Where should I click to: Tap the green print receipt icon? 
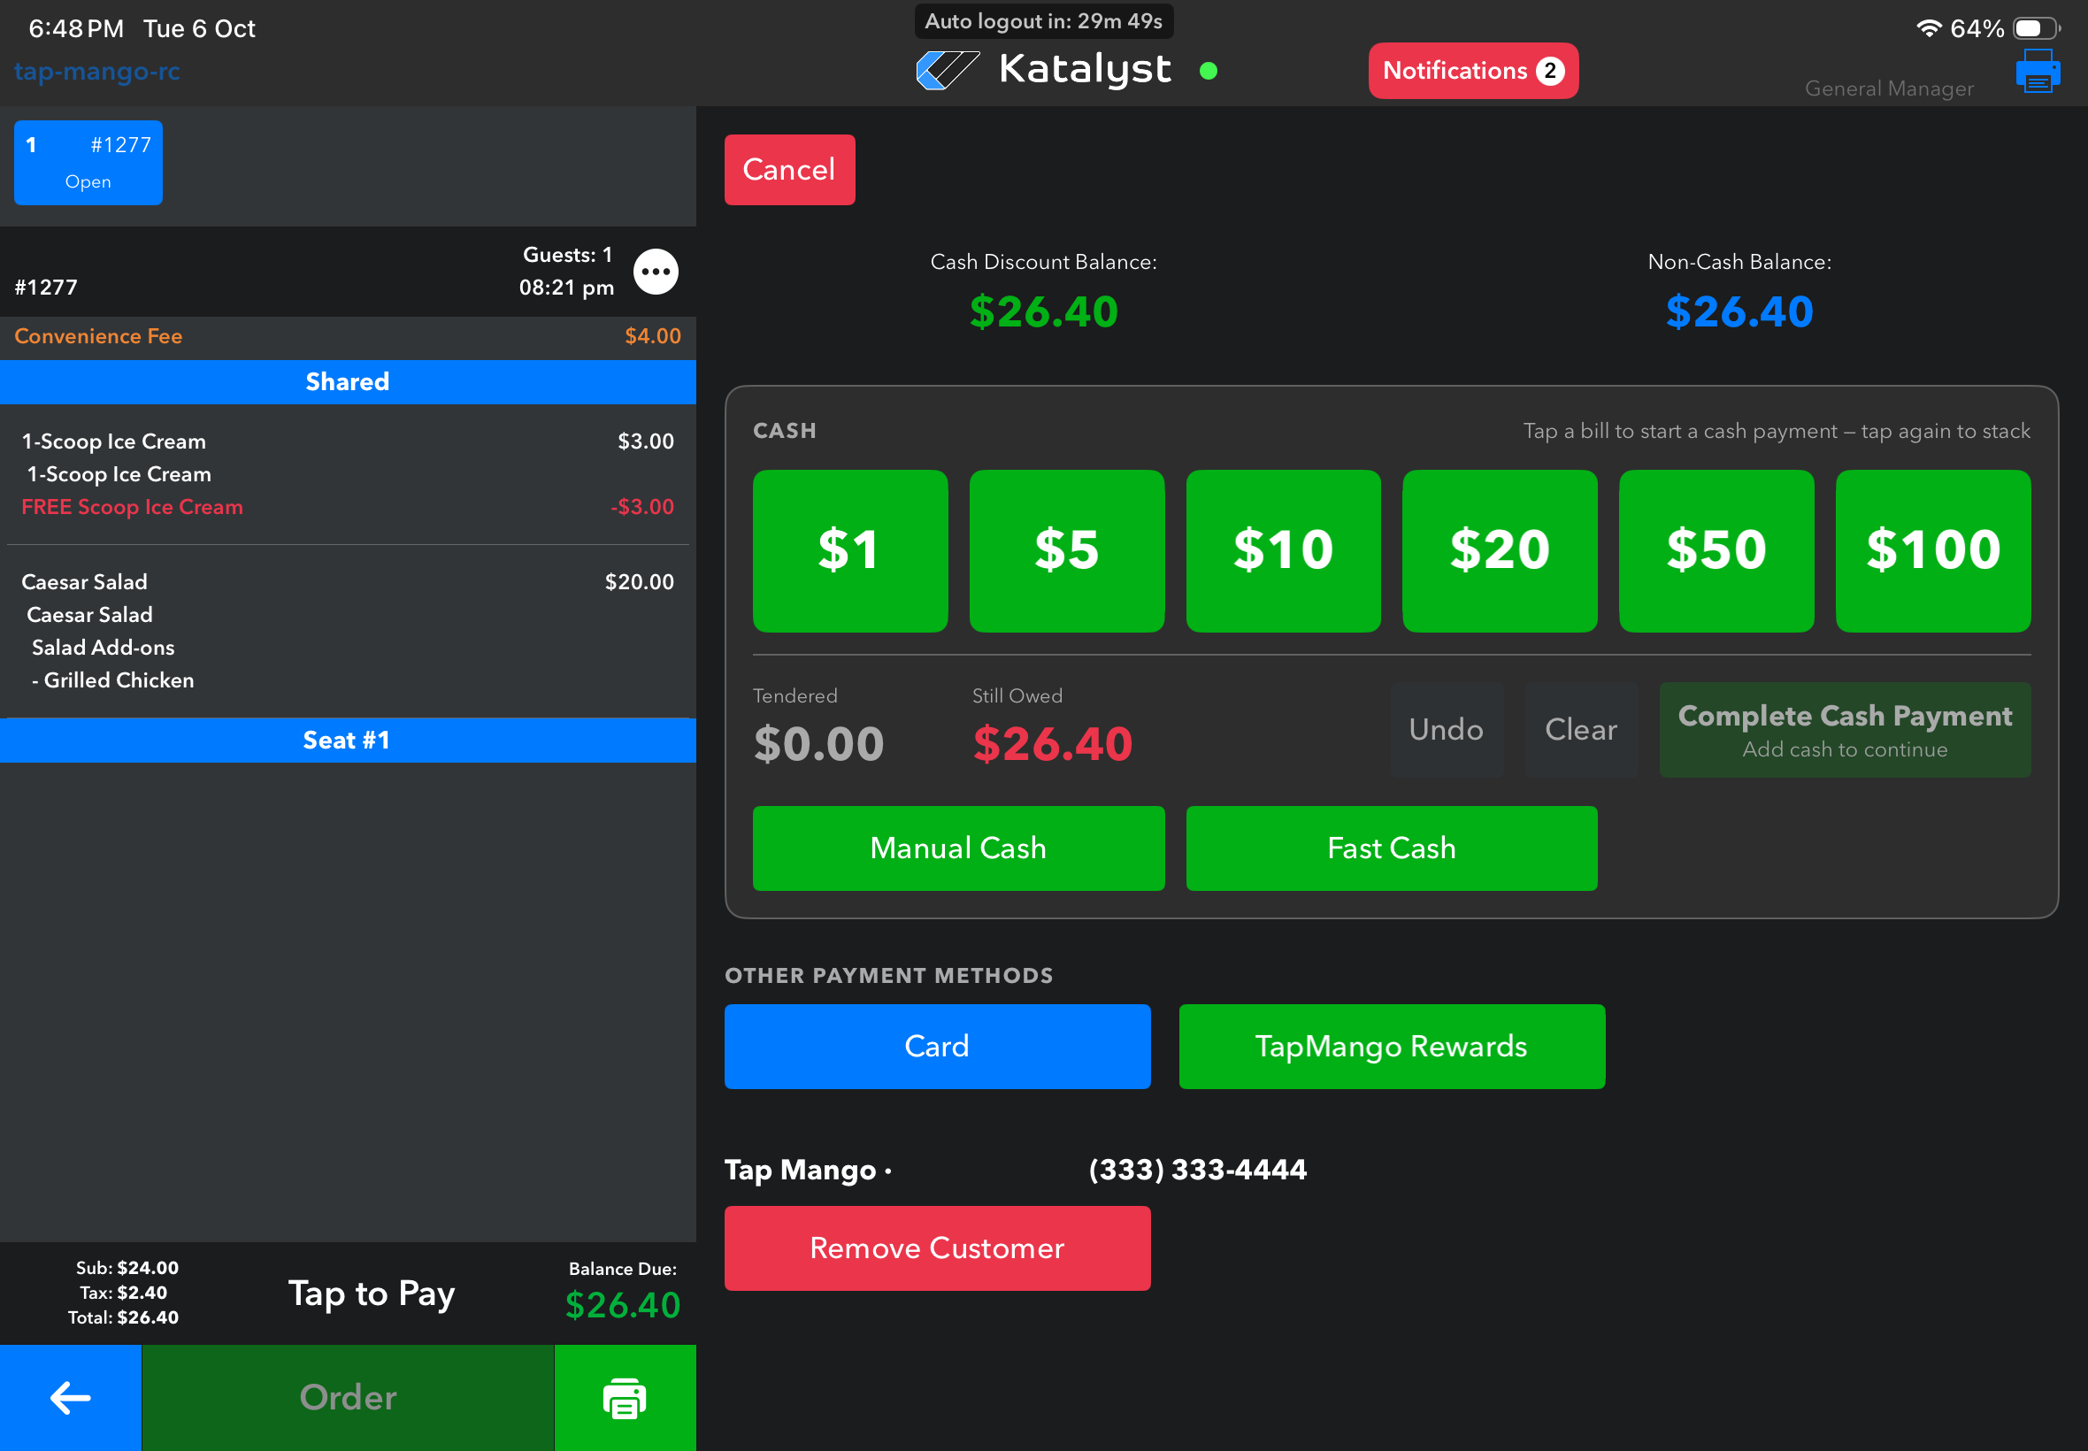(625, 1398)
